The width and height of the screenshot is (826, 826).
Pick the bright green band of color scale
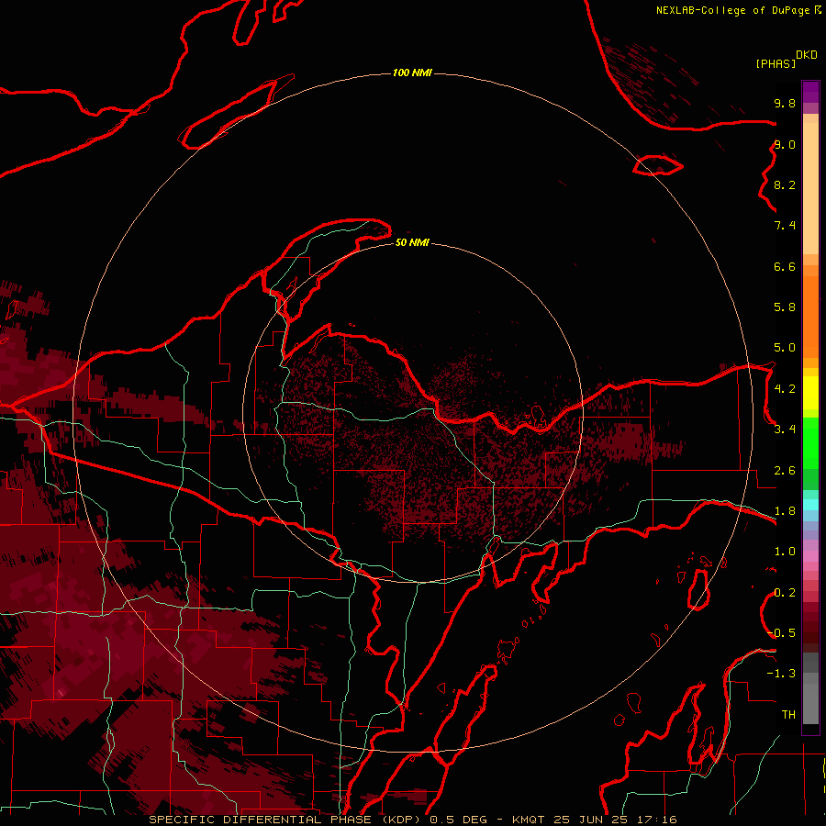tap(810, 445)
